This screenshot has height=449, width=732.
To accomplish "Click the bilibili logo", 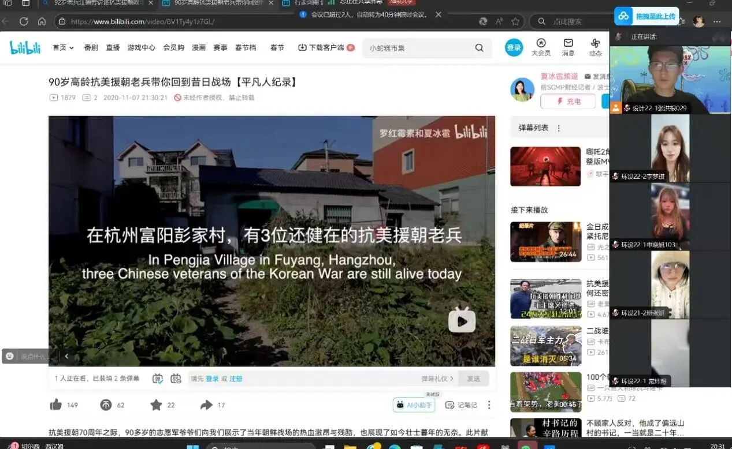I will [25, 48].
